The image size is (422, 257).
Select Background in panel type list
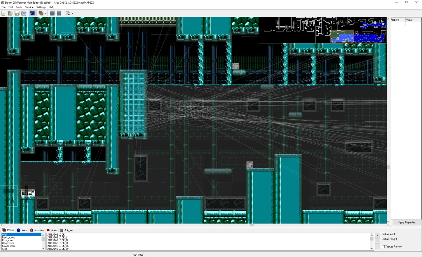coord(21,238)
